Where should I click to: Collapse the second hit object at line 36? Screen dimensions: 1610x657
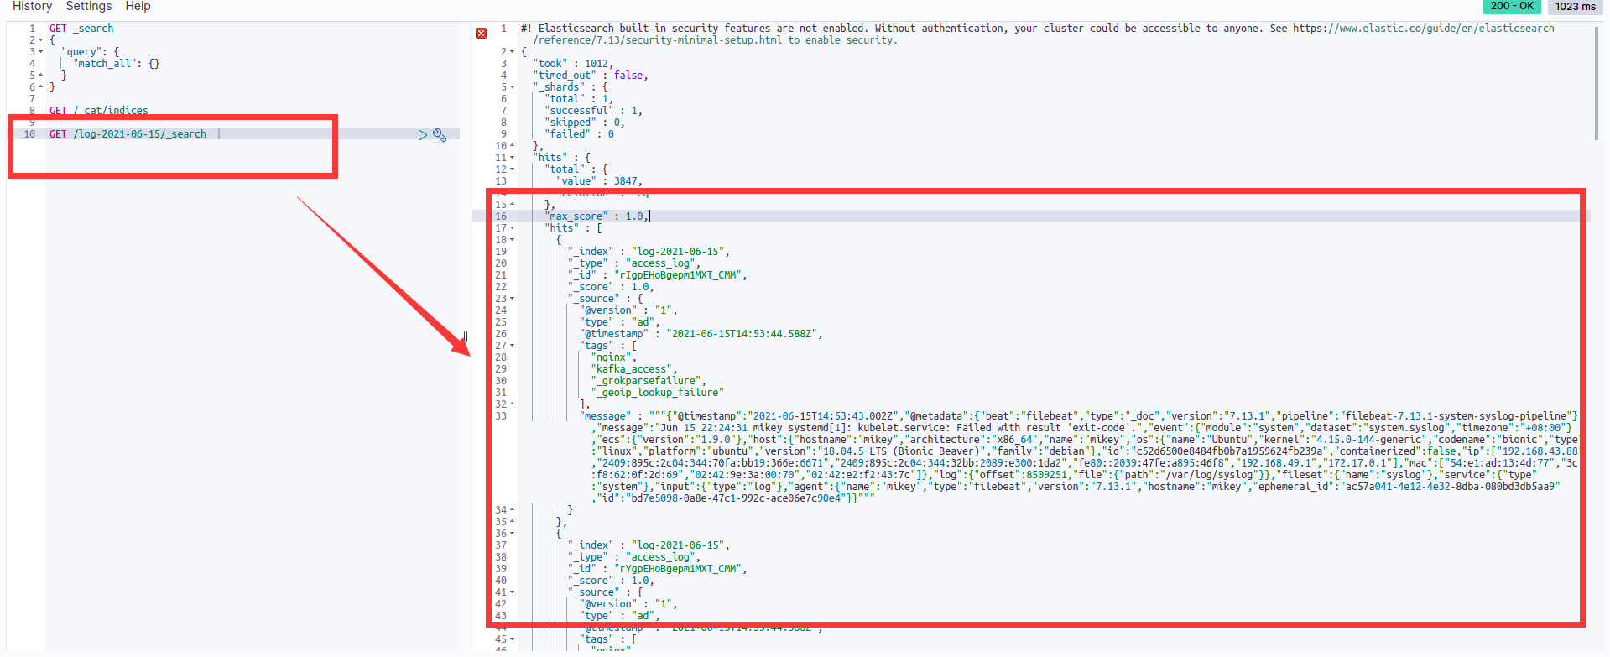click(x=513, y=534)
